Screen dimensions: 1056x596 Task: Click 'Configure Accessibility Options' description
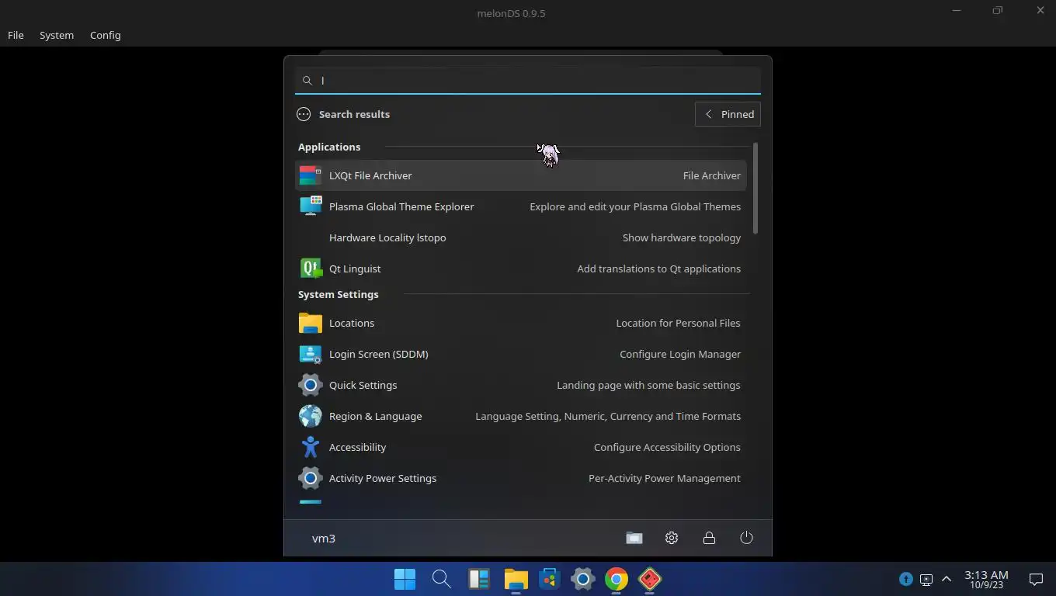667,447
